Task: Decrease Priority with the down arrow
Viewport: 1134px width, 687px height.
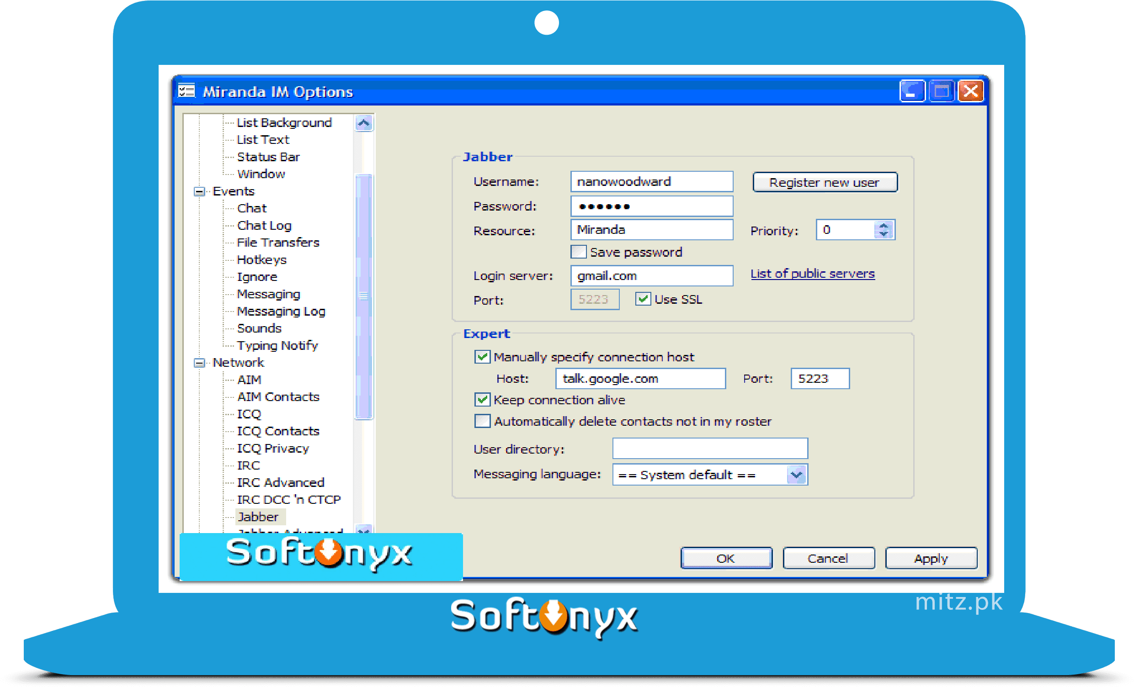Action: [883, 234]
